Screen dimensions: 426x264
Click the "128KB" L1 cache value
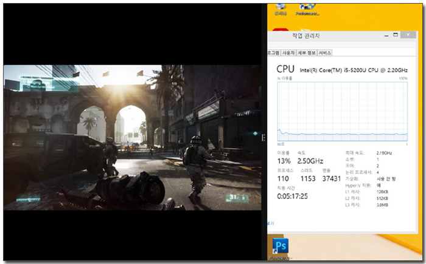coord(382,192)
